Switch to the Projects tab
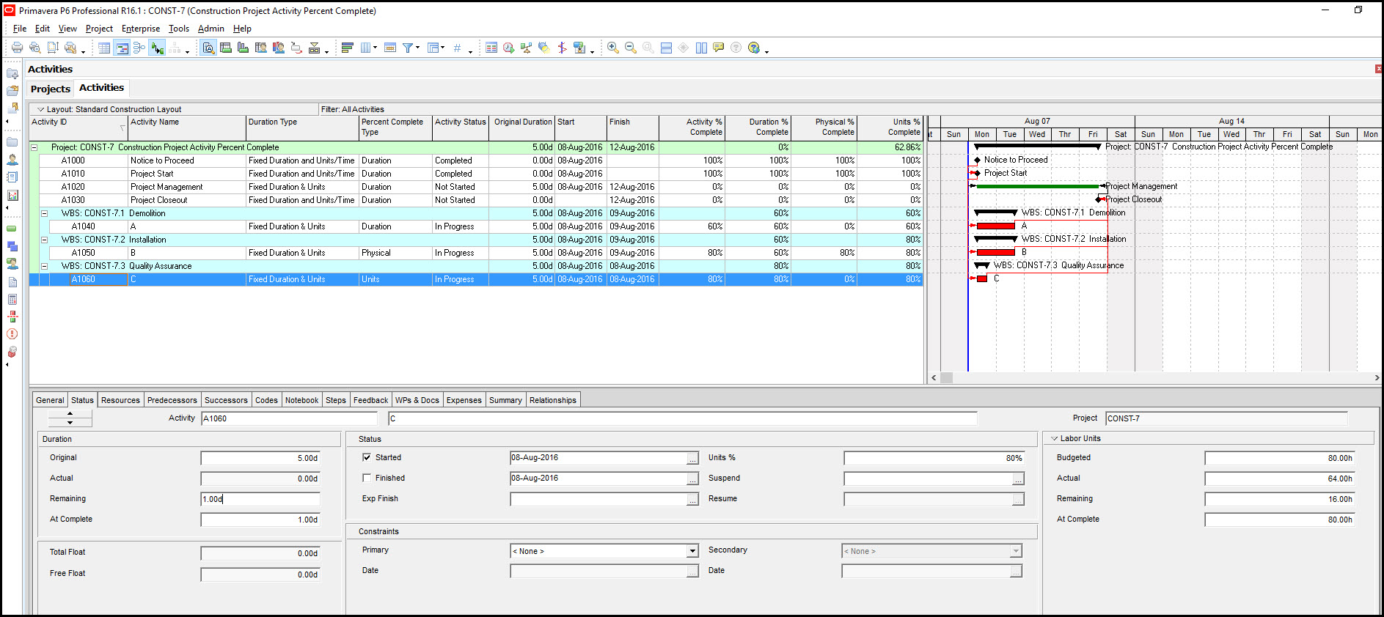1384x617 pixels. coord(51,89)
